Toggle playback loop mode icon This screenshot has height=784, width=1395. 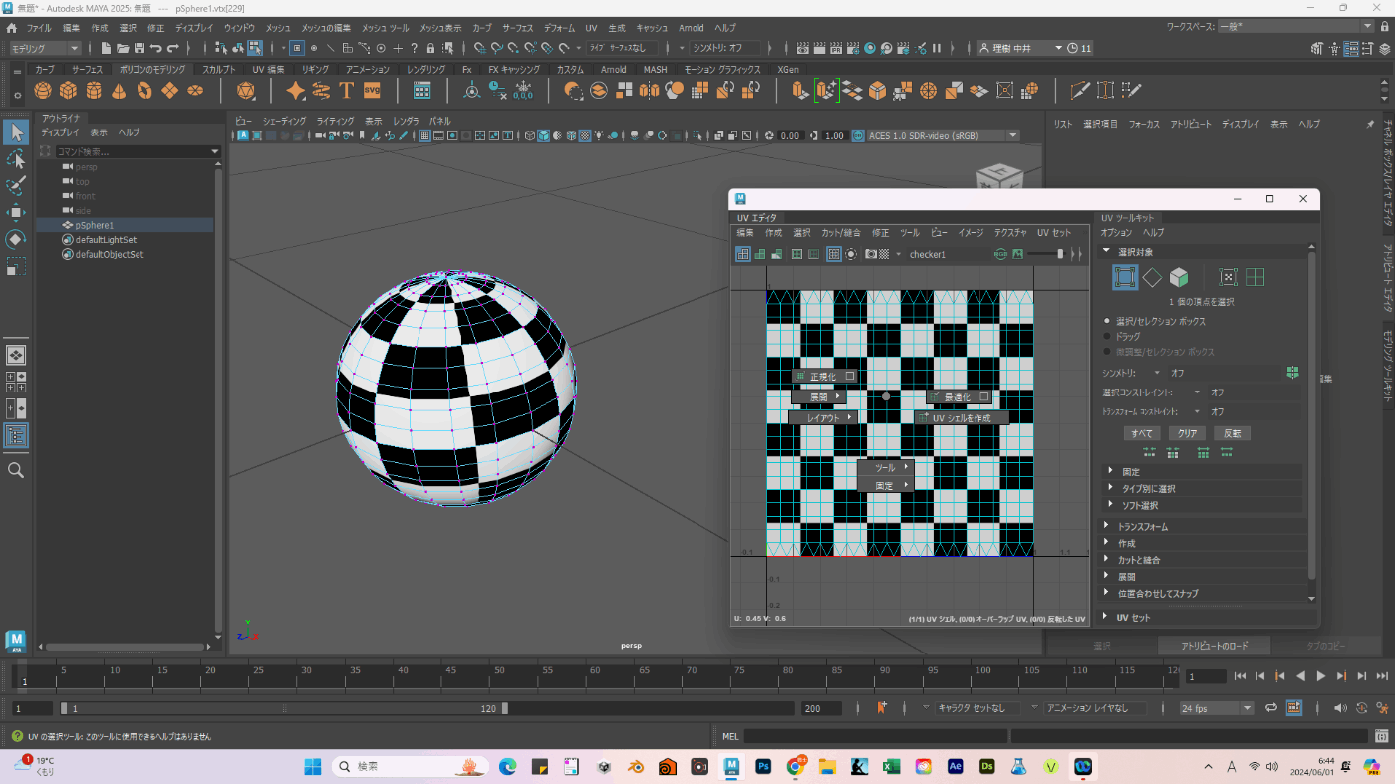1271,708
